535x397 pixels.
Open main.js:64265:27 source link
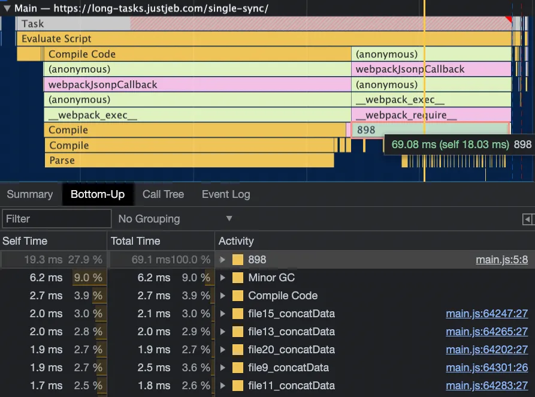coord(487,332)
